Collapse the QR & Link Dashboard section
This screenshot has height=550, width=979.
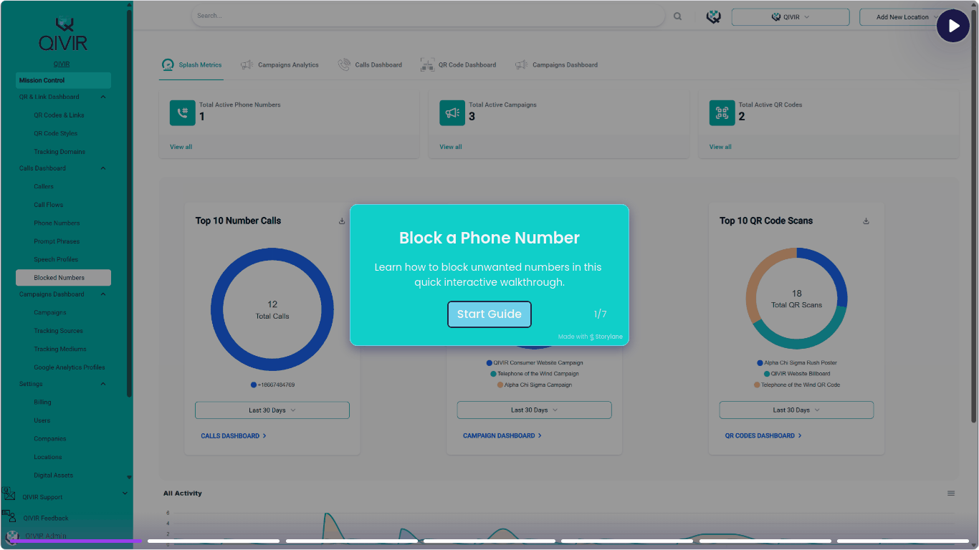tap(103, 97)
